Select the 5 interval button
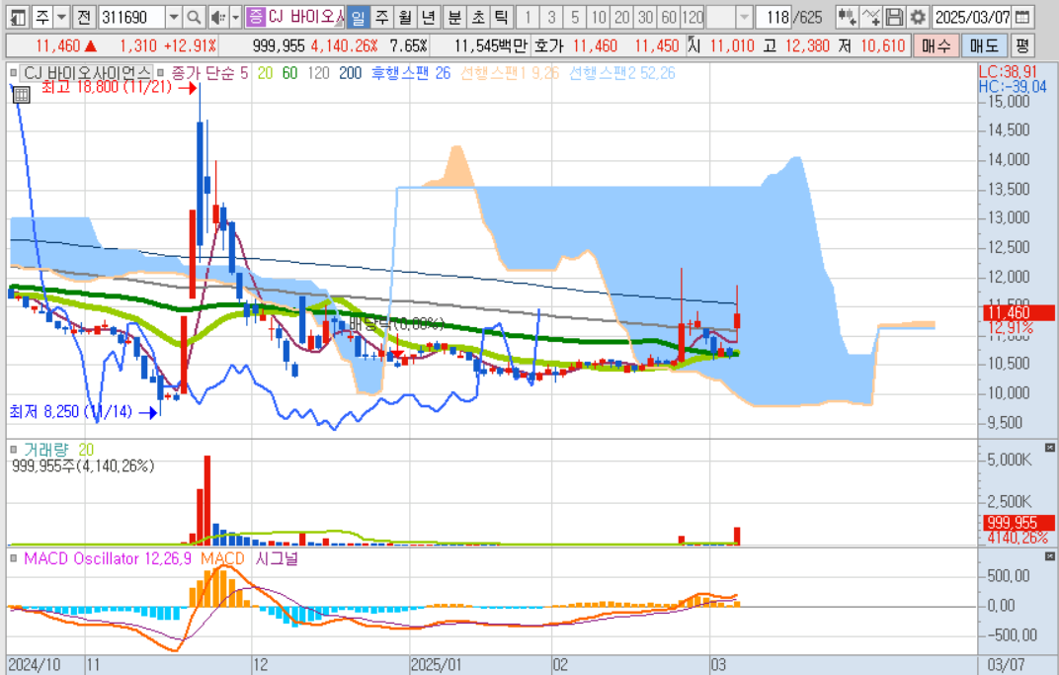 [575, 17]
